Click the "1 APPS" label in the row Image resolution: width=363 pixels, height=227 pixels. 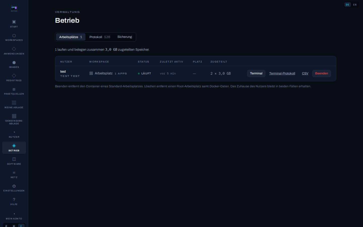pos(121,74)
